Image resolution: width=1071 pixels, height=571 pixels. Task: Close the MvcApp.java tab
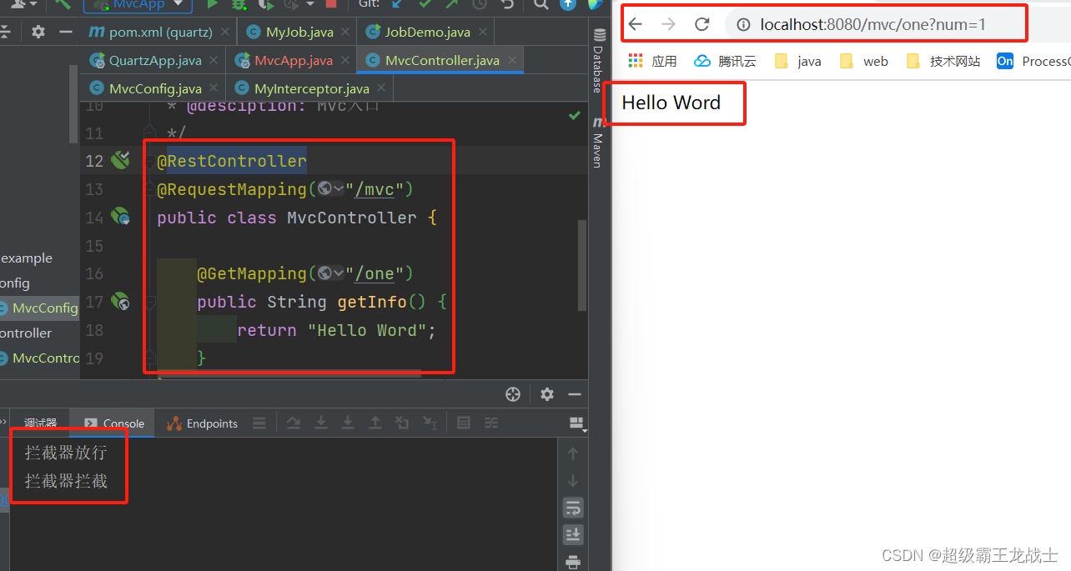pos(347,60)
